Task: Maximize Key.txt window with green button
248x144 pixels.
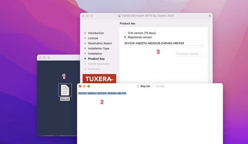Action: 89,86
